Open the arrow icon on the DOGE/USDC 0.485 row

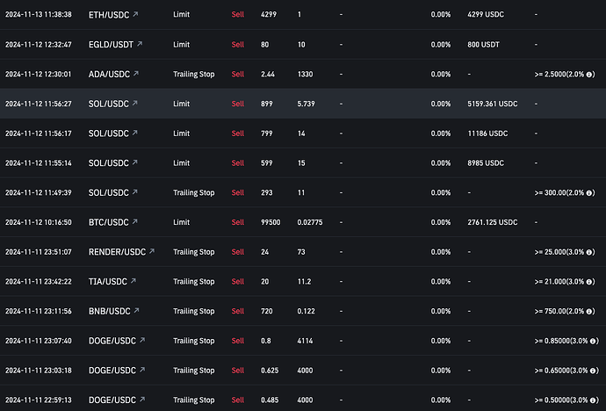point(141,400)
